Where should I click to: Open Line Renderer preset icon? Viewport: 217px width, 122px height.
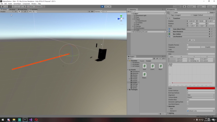click(x=212, y=37)
